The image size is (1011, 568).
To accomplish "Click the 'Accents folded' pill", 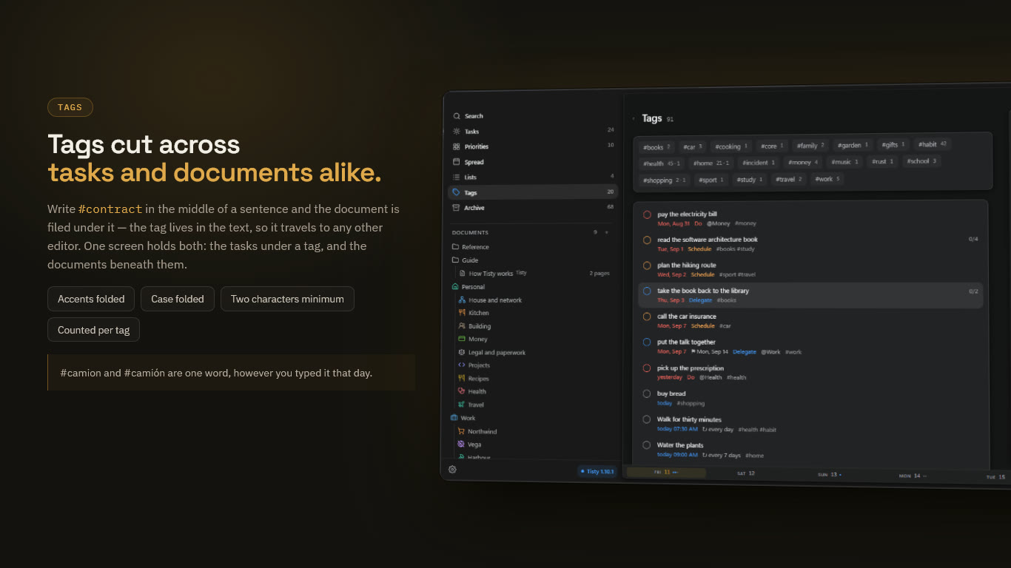I will click(x=91, y=299).
